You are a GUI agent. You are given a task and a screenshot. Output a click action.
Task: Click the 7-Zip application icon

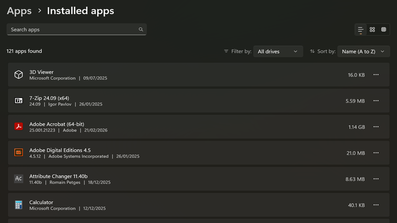coord(19,100)
